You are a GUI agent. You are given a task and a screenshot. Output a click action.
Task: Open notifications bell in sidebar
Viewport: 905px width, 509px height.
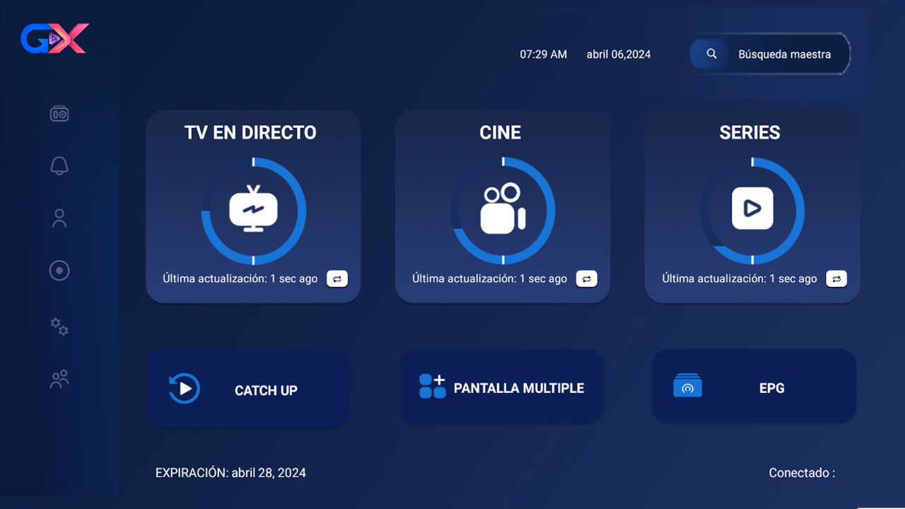pos(59,166)
